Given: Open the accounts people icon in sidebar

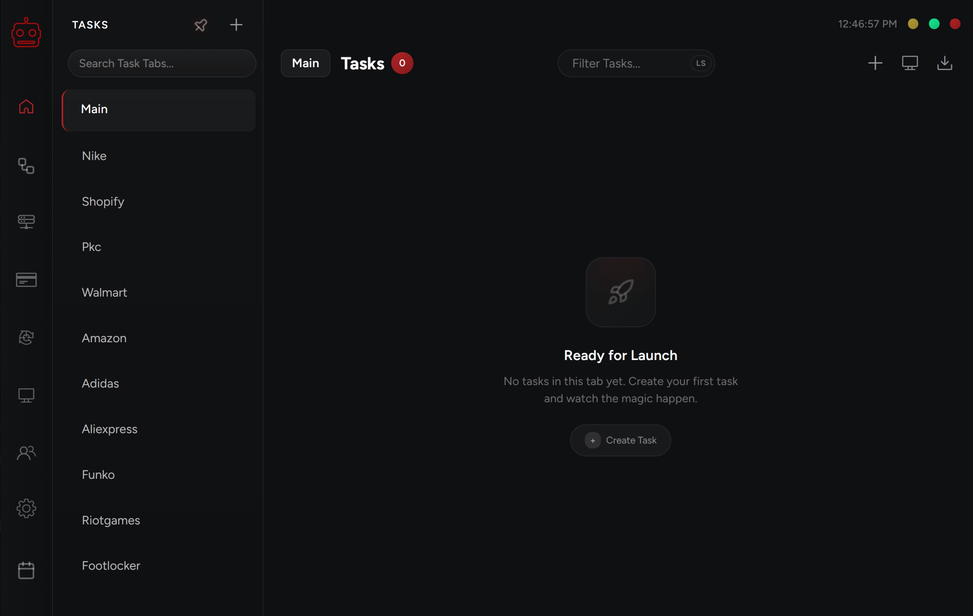Looking at the screenshot, I should [x=26, y=453].
